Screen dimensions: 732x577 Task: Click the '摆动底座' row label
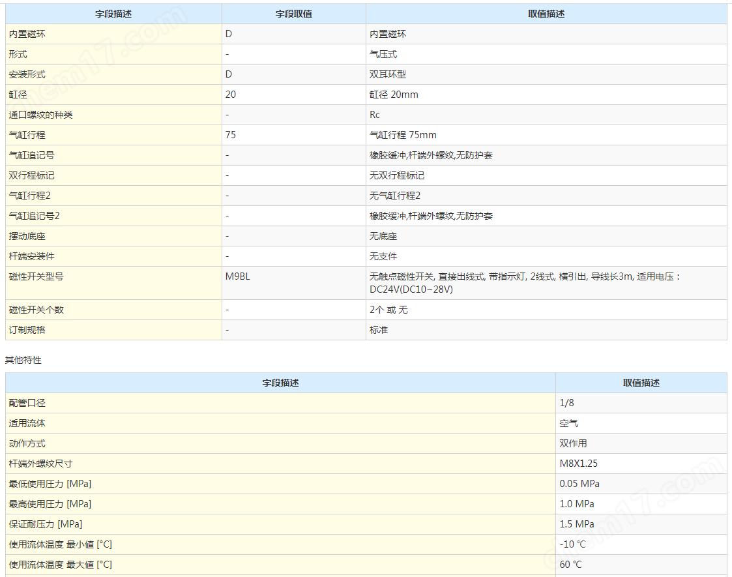pyautogui.click(x=27, y=236)
